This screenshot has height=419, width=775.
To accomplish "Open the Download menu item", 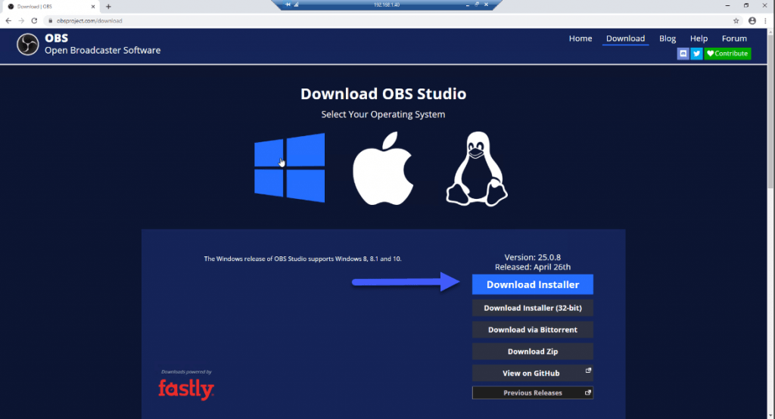I will [625, 39].
